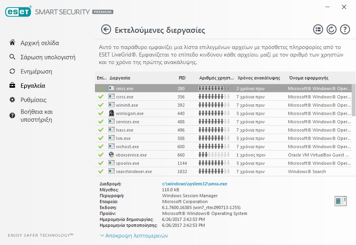
Task: Select the lsm.exe process name
Action: pos(123,138)
